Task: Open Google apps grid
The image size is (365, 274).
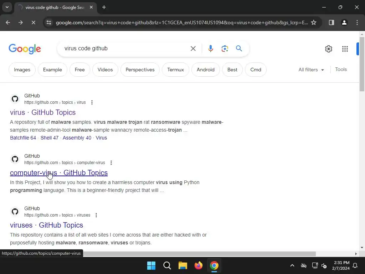Action: point(345,49)
